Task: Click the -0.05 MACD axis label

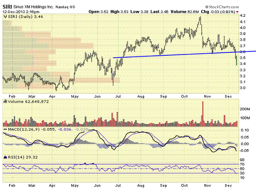Action: [244, 150]
